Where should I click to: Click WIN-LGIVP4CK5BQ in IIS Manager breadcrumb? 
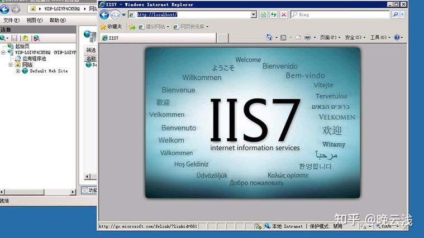coord(62,9)
